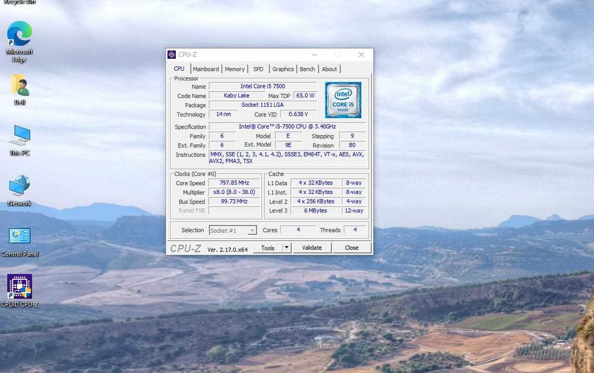Click the Cores count value

298,229
